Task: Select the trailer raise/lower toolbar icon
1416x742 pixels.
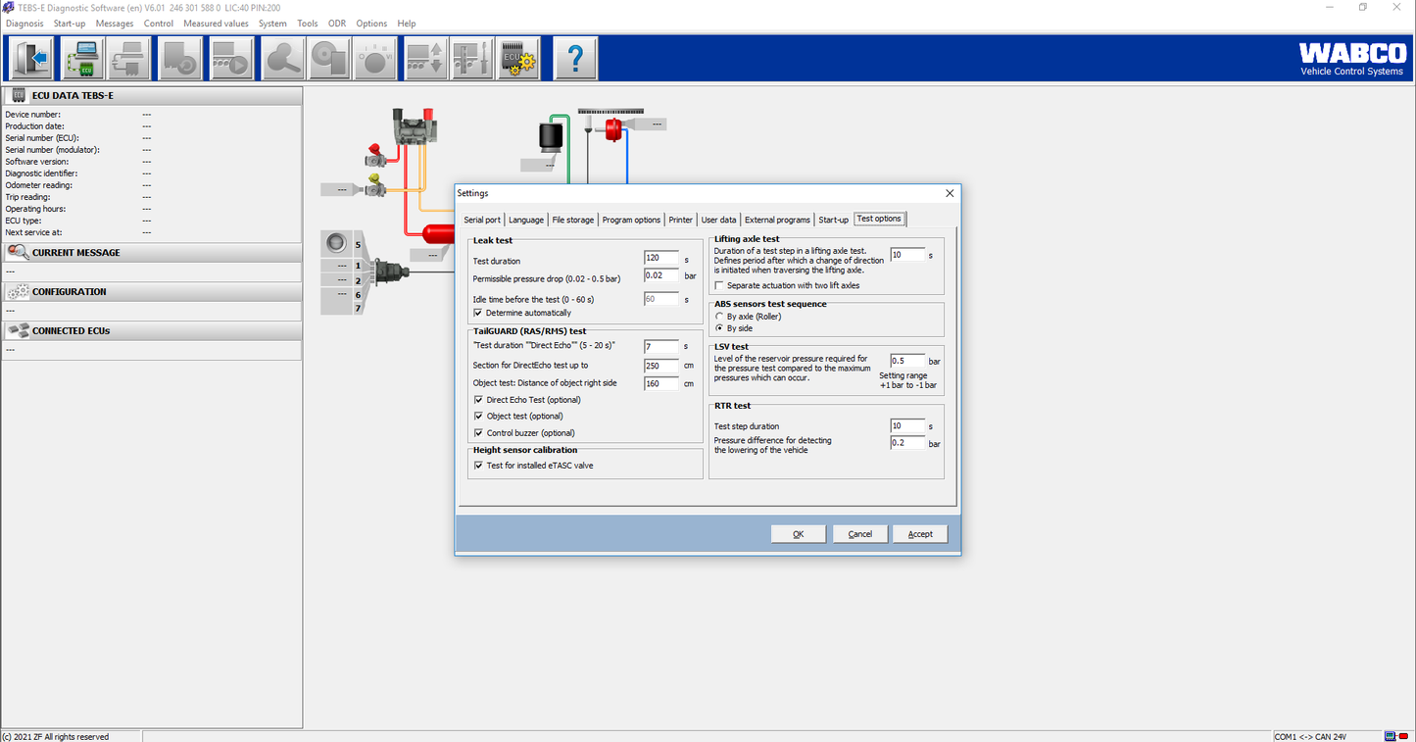Action: point(425,58)
